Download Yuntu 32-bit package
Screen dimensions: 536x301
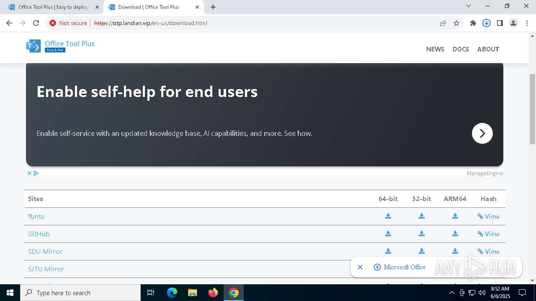click(422, 216)
